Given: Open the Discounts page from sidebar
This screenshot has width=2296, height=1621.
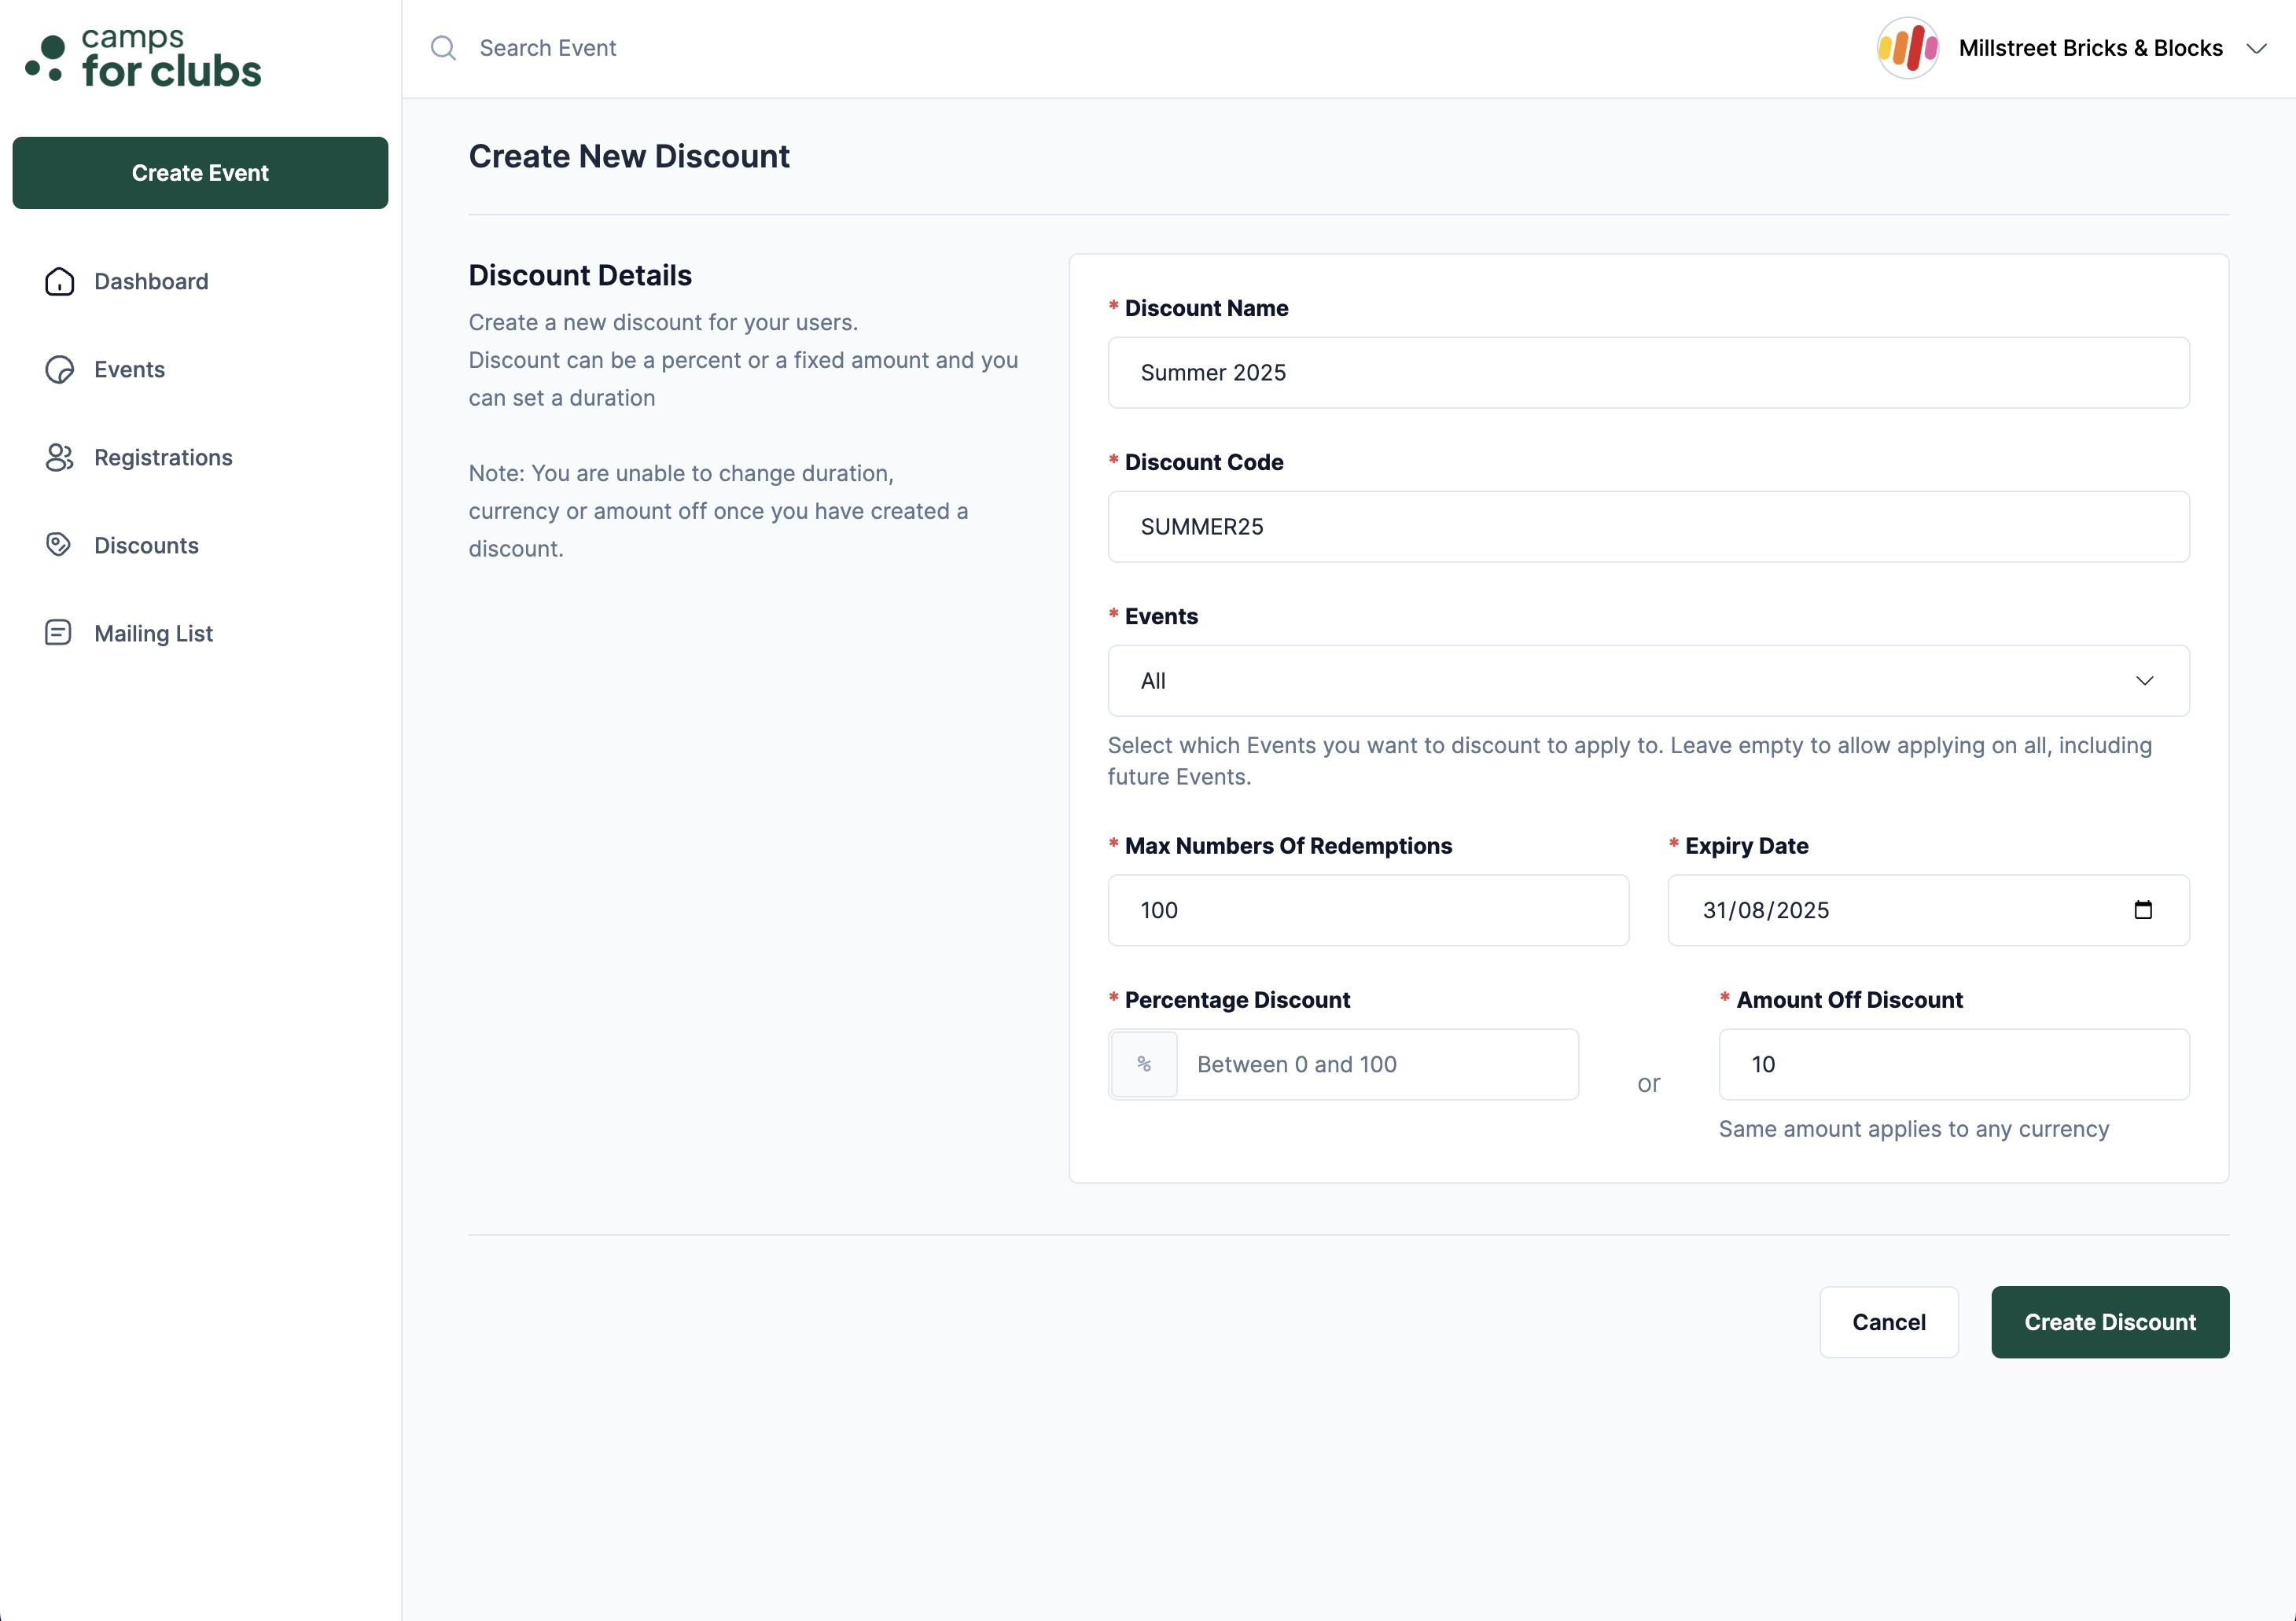Looking at the screenshot, I should pos(146,546).
